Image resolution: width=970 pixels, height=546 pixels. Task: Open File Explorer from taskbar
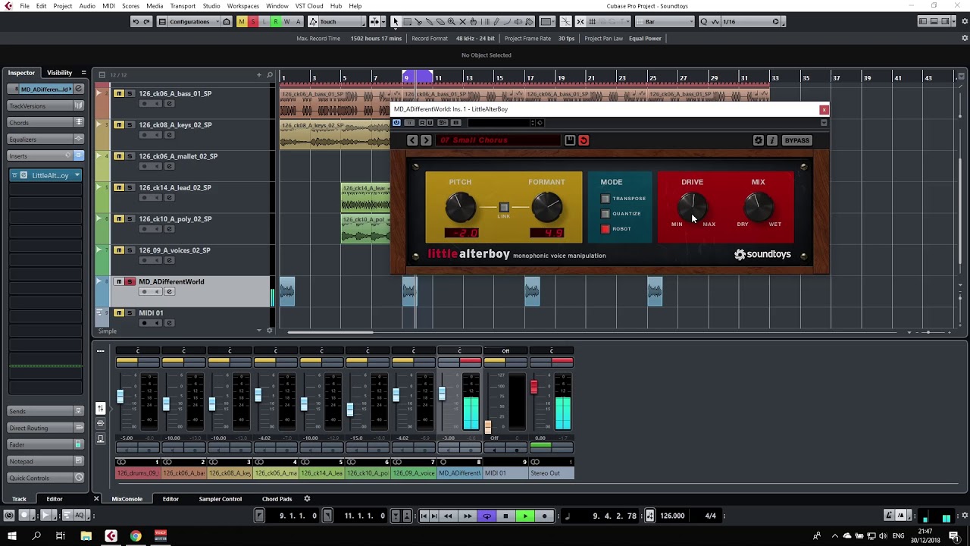pos(86,536)
